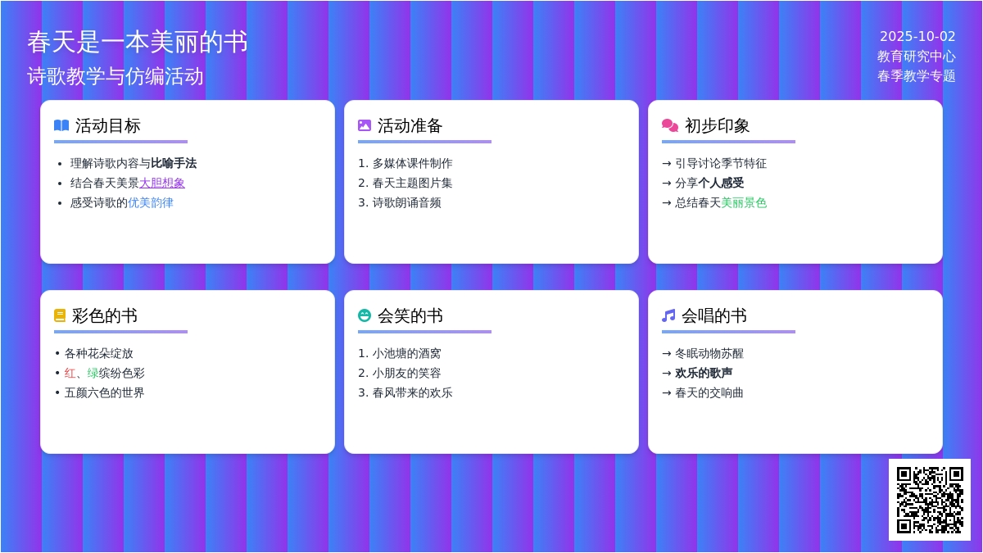Click the book icon beside 活动目标
This screenshot has width=983, height=553.
[61, 125]
